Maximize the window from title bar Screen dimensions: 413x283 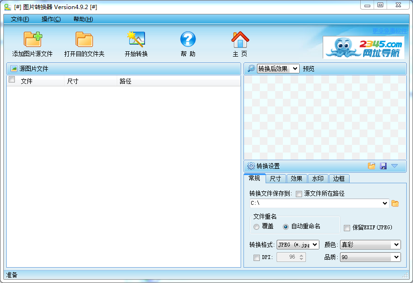pyautogui.click(x=380, y=5)
